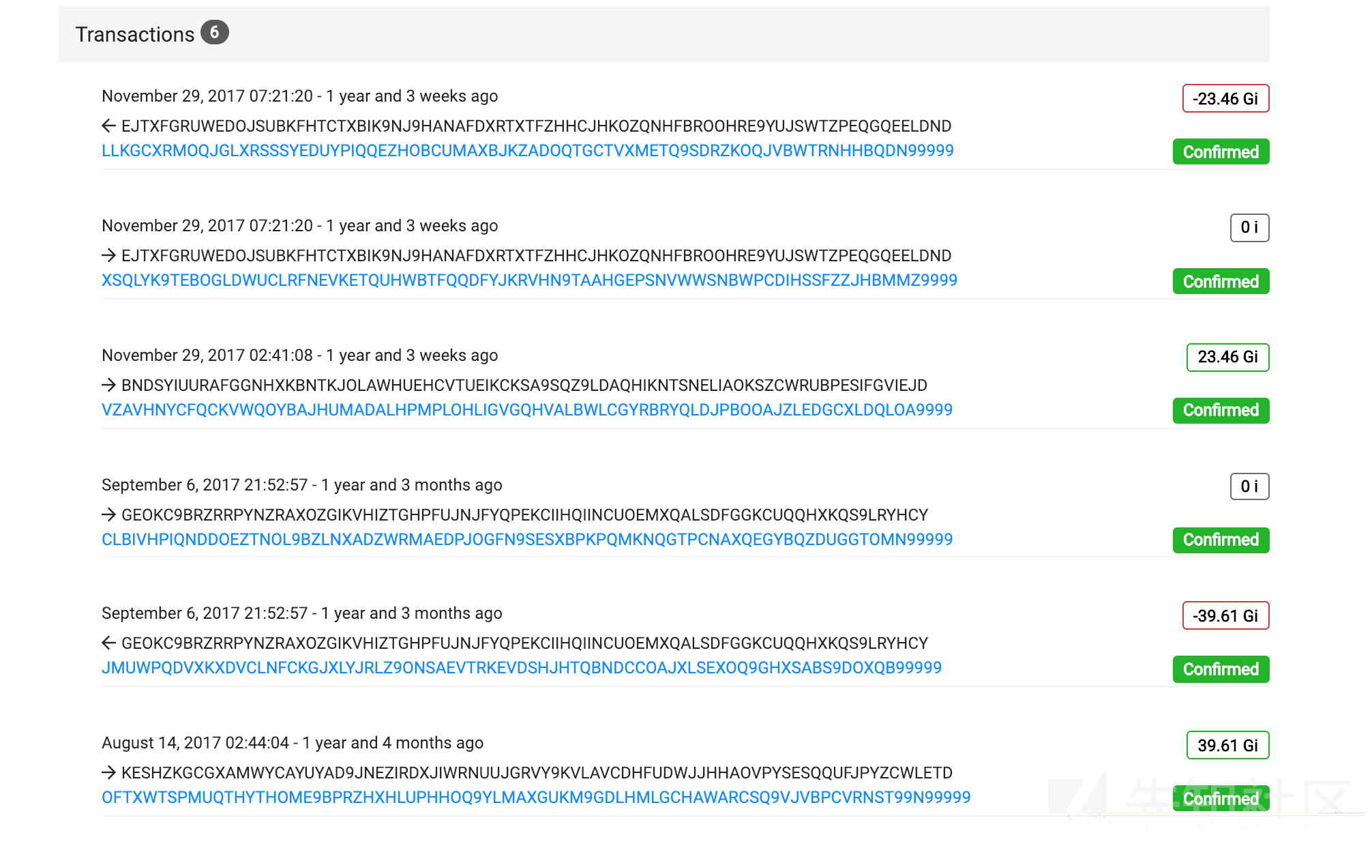Open transaction hash starting with OFTXWTSPMUQTHY
The width and height of the screenshot is (1372, 846).
tap(536, 798)
